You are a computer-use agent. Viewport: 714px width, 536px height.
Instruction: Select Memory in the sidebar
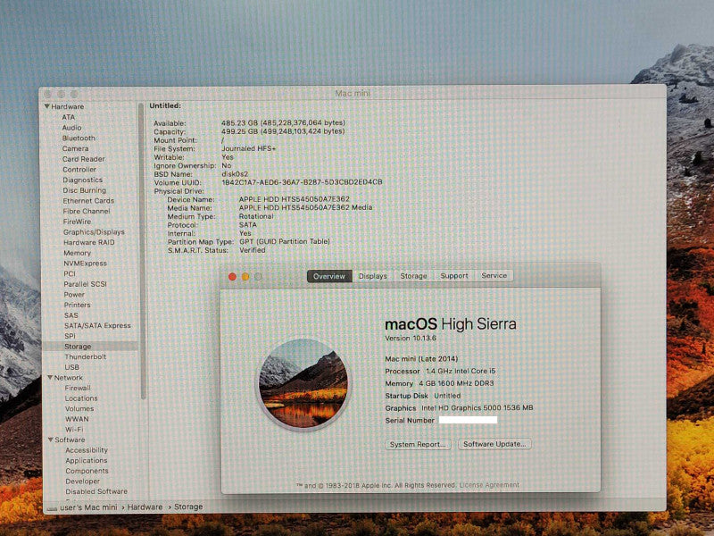pyautogui.click(x=78, y=253)
